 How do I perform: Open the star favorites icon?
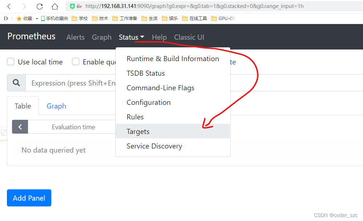tap(19, 19)
